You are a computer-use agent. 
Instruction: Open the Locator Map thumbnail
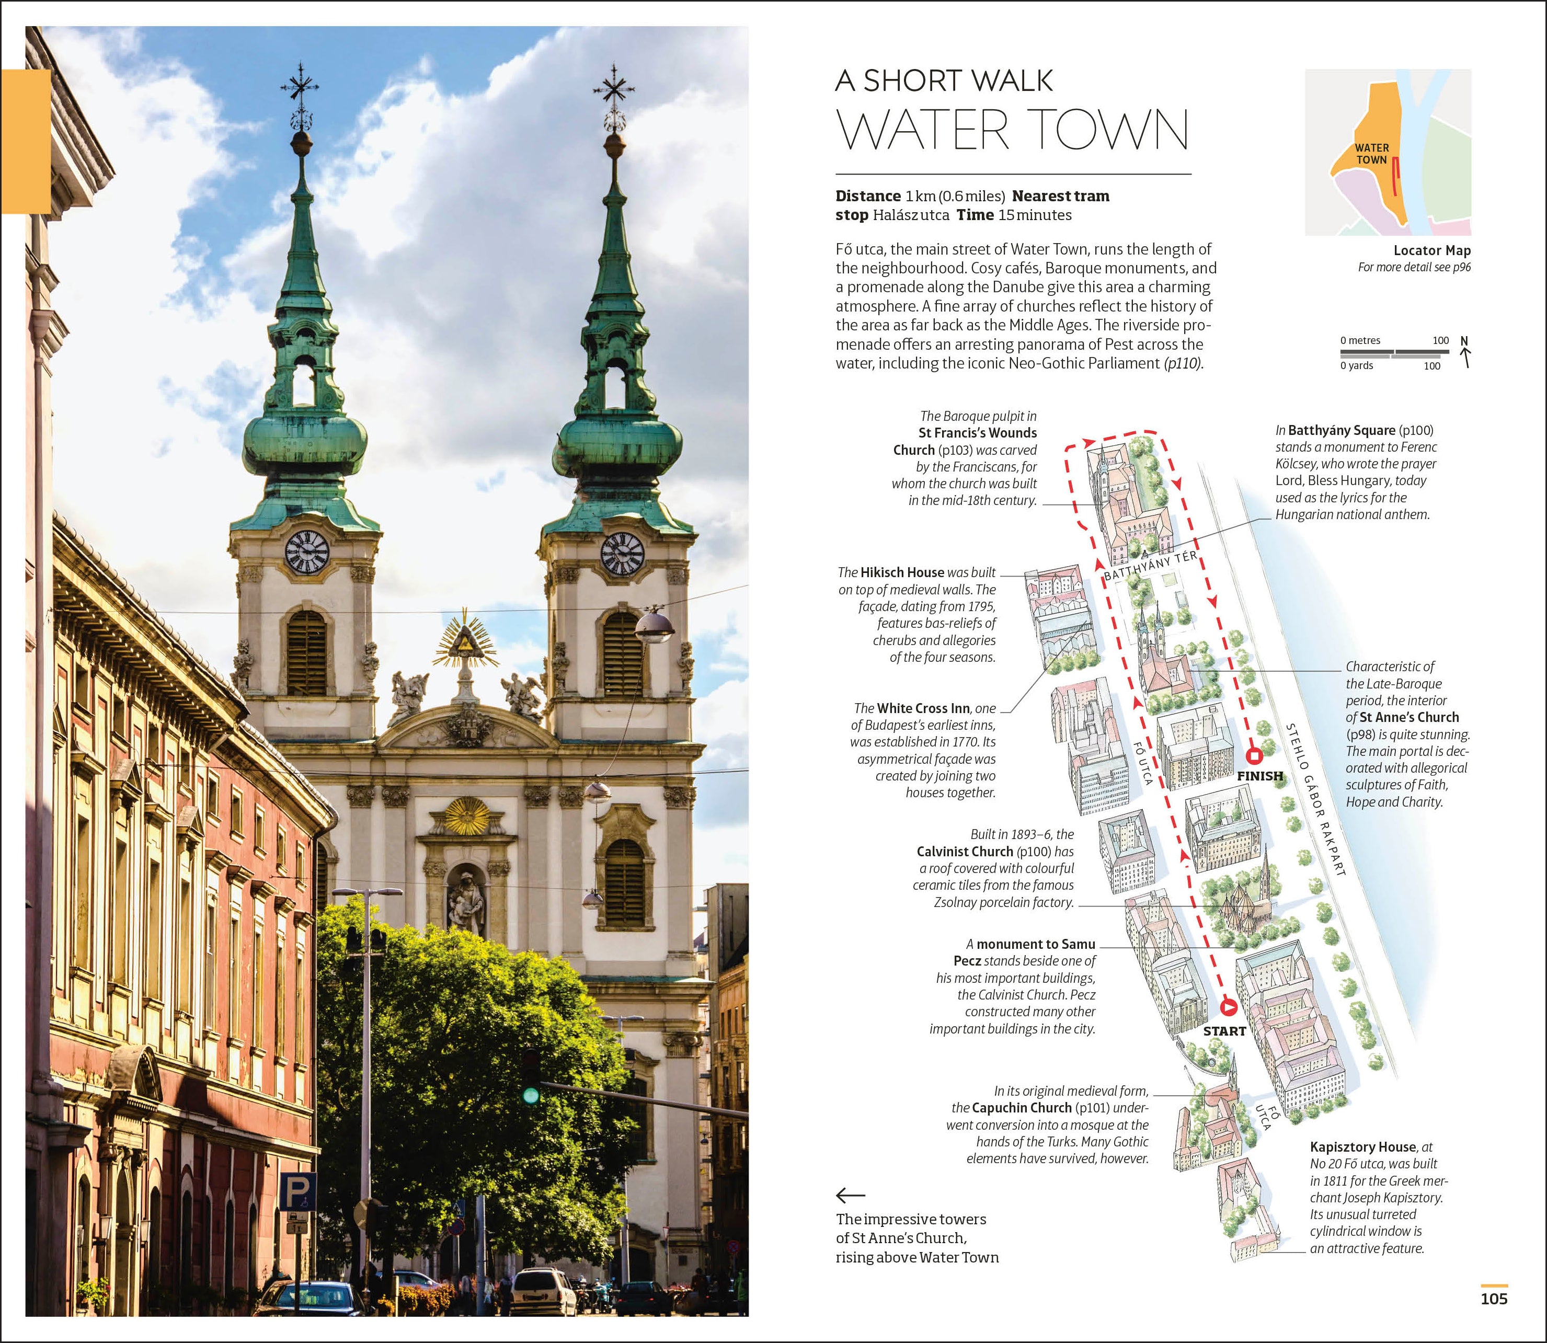(x=1388, y=153)
